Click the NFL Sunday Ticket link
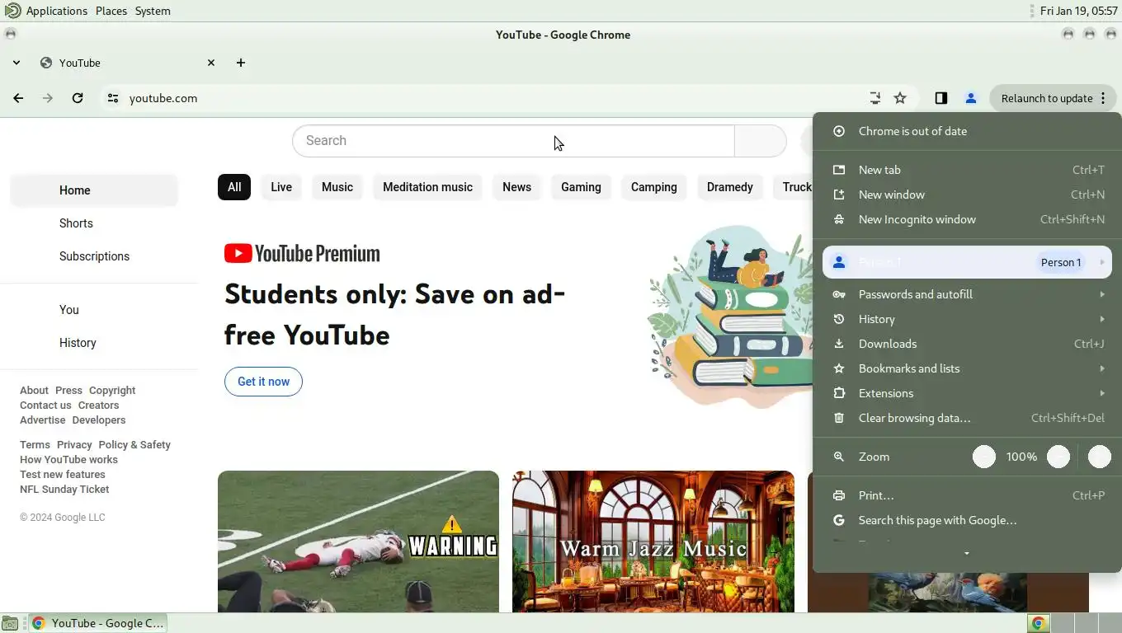 64,490
